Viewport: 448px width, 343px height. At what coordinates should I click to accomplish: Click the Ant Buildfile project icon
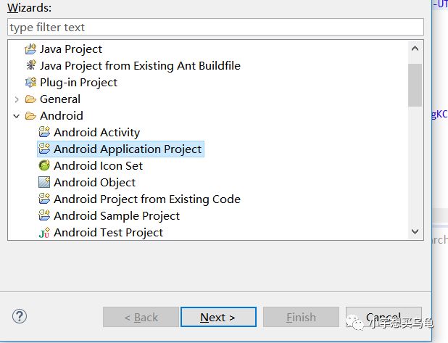30,66
